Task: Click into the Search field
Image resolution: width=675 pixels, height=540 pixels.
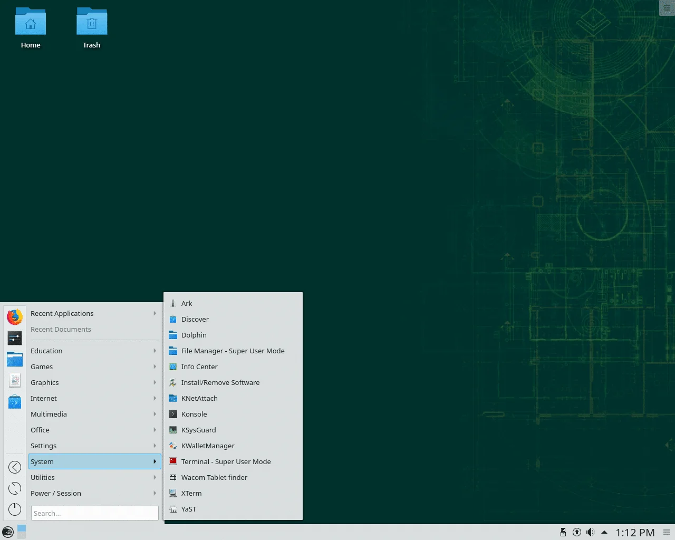Action: click(95, 513)
